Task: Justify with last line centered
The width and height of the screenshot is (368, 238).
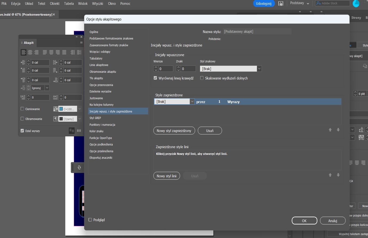Action: [51, 52]
